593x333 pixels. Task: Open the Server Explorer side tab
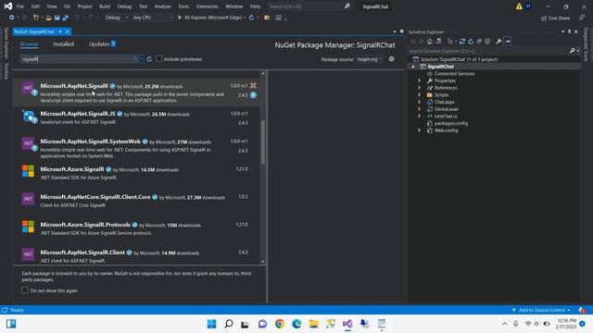click(x=6, y=43)
